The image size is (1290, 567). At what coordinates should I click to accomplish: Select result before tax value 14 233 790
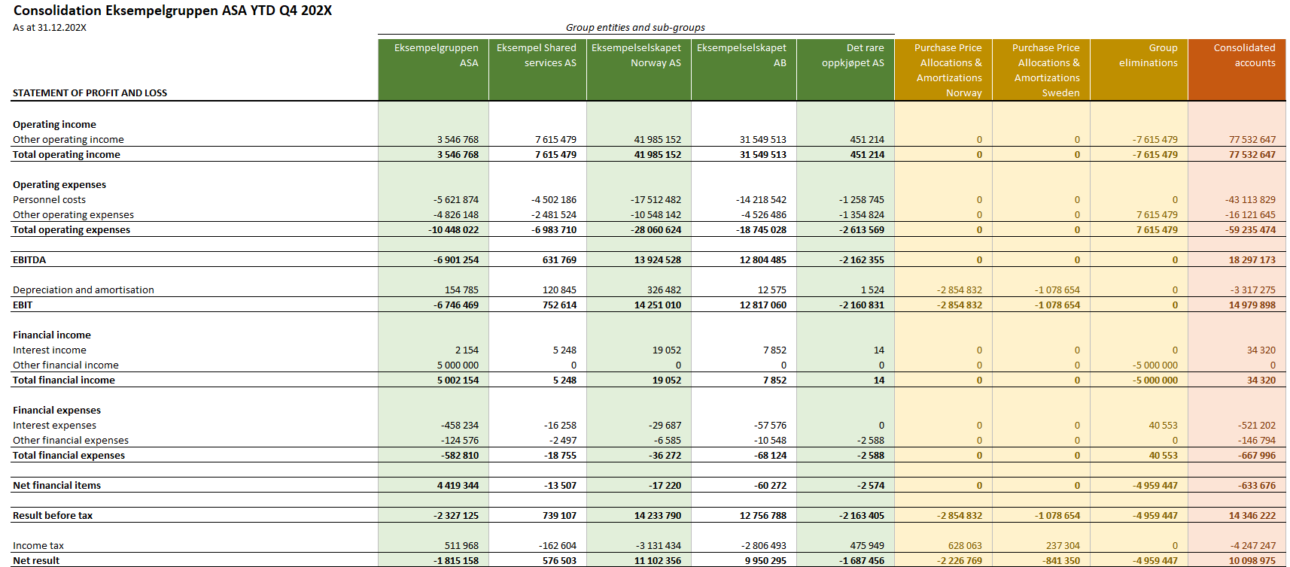(x=658, y=516)
